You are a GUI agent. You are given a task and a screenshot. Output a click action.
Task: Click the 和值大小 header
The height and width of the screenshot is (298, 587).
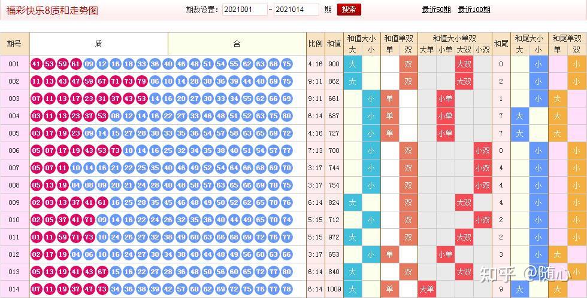tap(362, 38)
